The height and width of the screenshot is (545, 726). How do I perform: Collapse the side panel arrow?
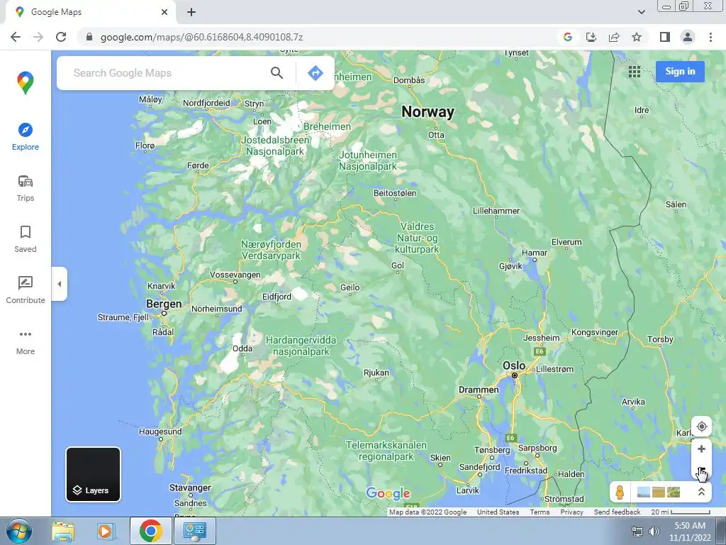click(60, 284)
